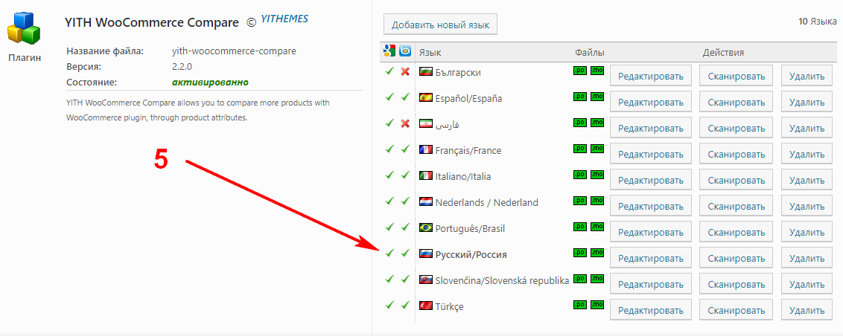The image size is (843, 336).
Task: Click the Bulgarian flag icon
Action: [x=426, y=71]
